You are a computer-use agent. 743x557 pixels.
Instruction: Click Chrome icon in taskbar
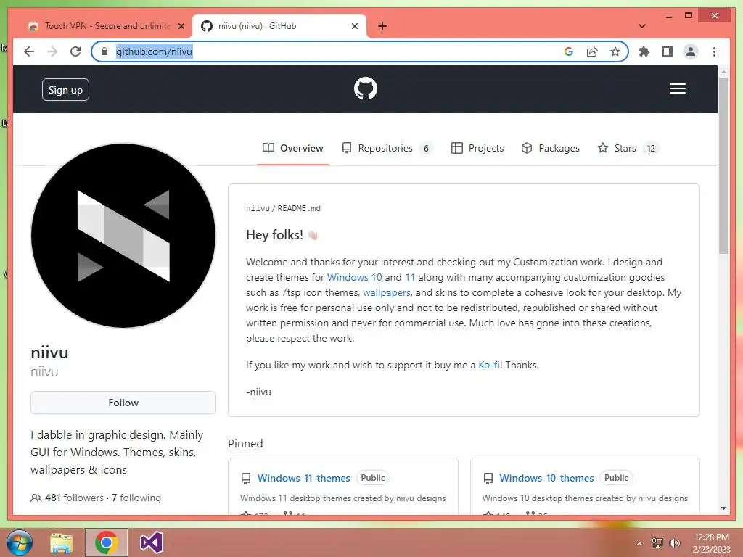(x=106, y=542)
